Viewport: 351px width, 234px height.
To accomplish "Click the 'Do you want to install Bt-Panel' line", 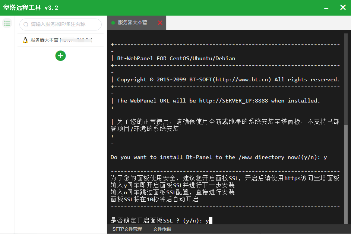I will (219, 157).
